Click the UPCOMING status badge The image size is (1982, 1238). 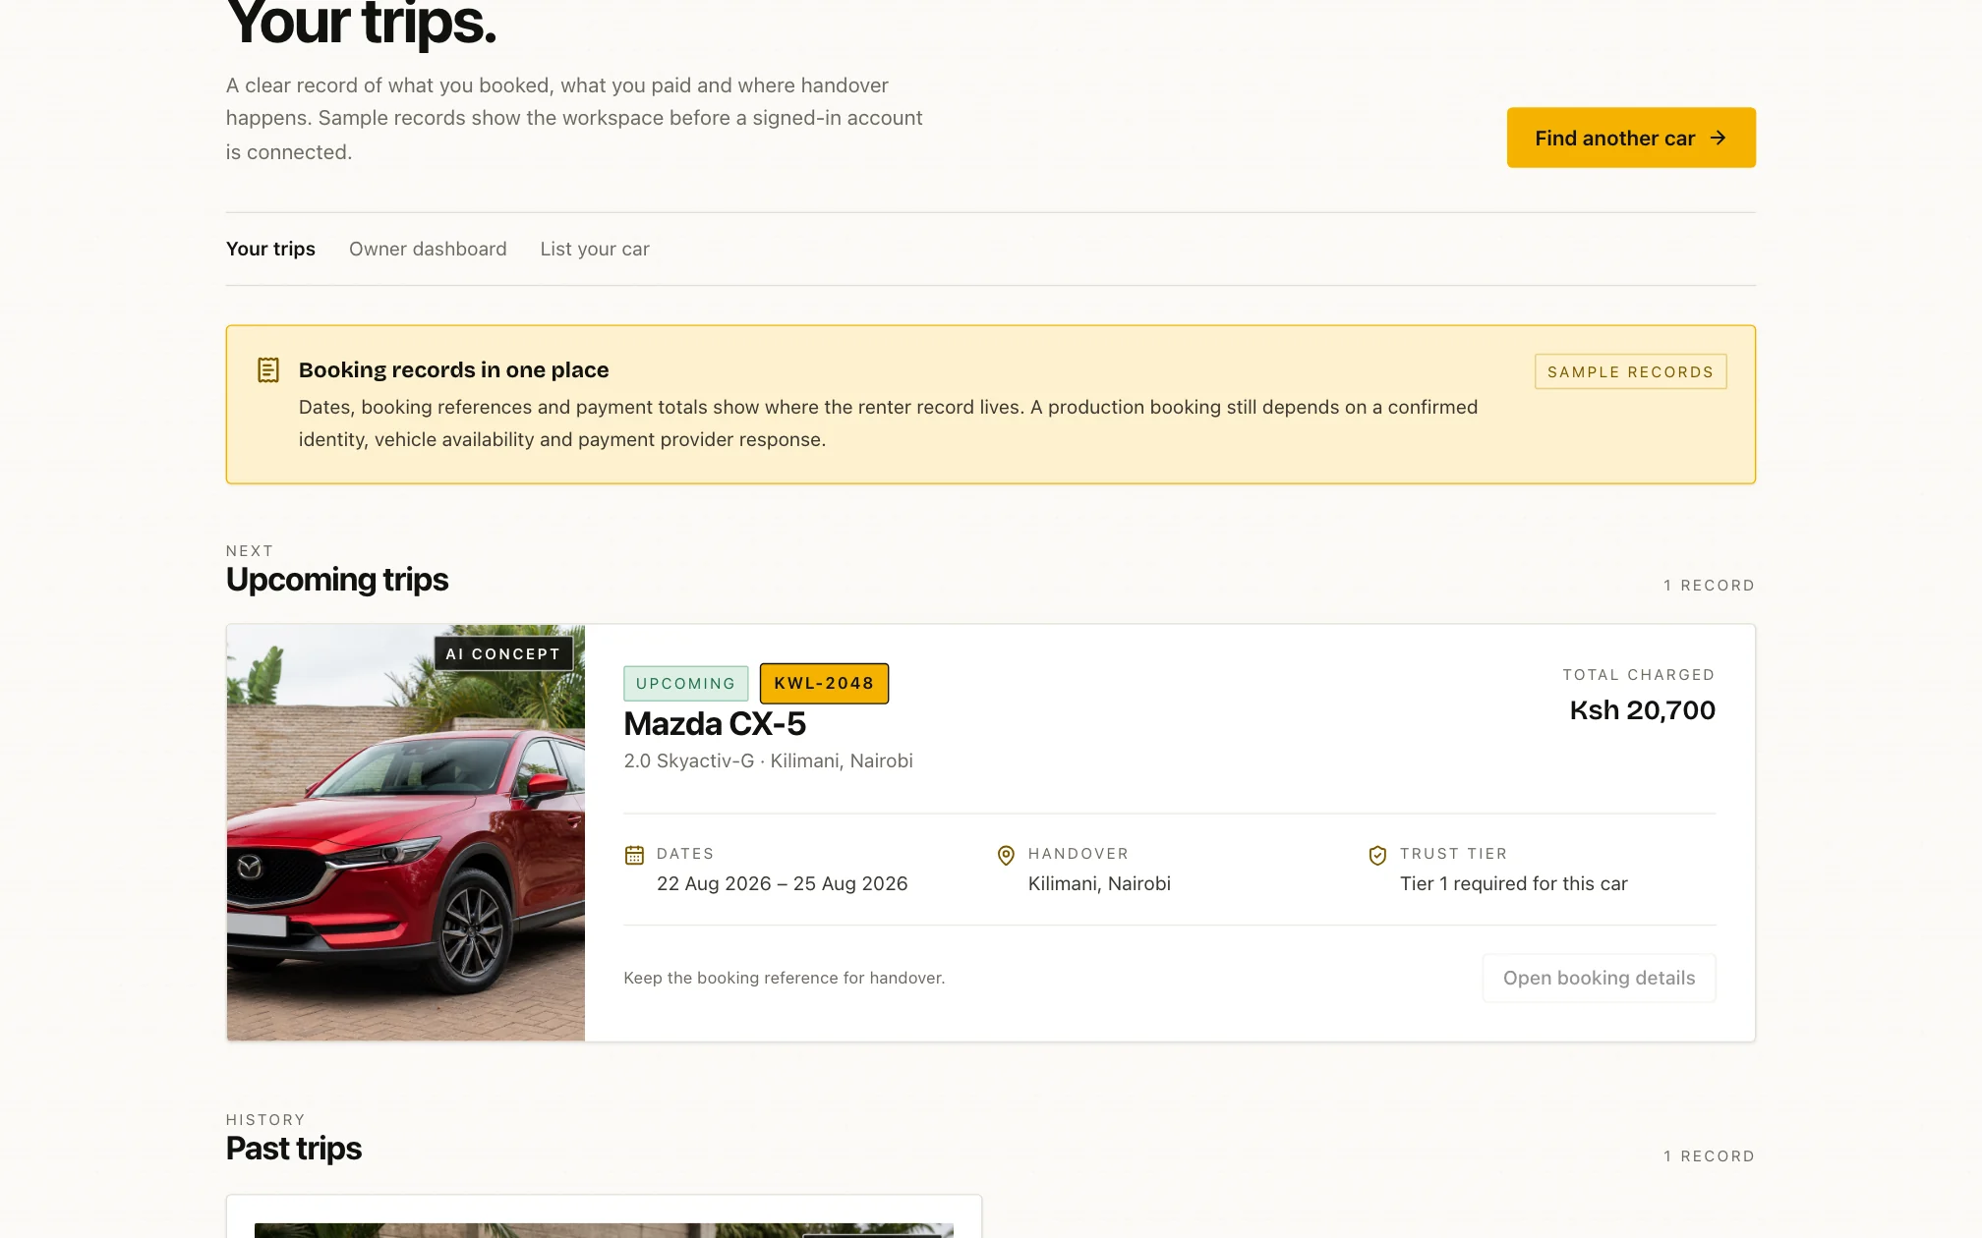(685, 683)
